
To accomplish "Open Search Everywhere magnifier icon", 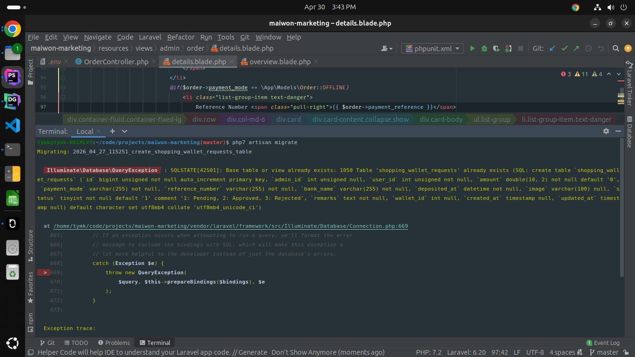I will tap(616, 48).
